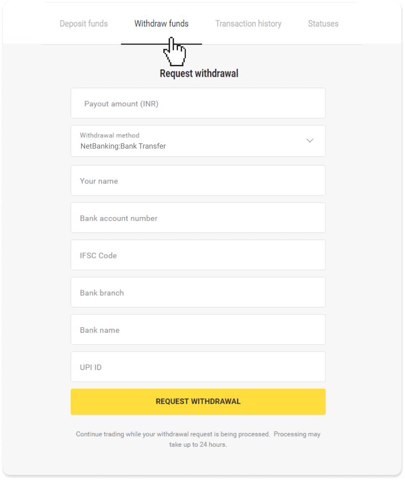Focus the Your name input field

coord(198,181)
